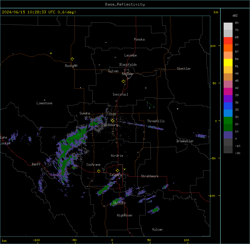
Task: Click the Strathmore city label
Action: click(150, 176)
